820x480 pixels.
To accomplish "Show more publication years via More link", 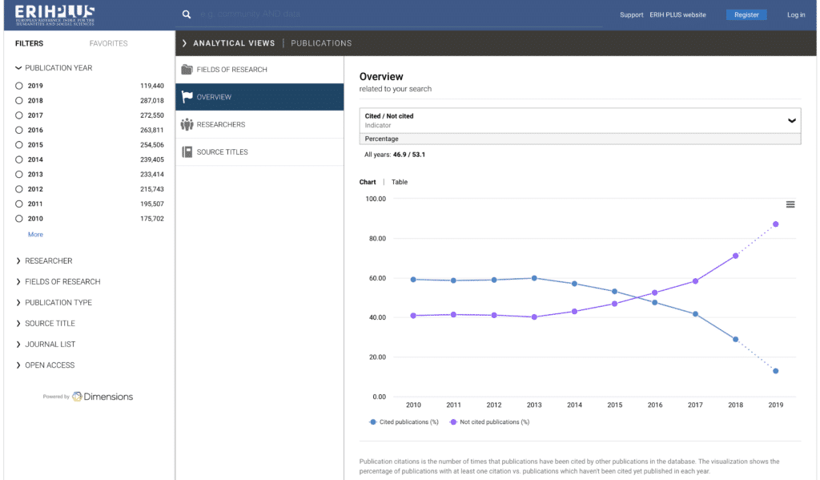I will 35,235.
